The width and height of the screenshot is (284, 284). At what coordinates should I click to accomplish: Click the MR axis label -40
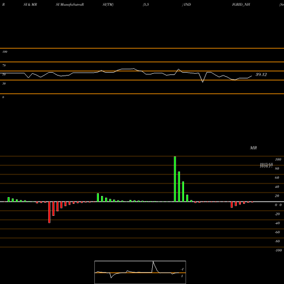click(277, 223)
